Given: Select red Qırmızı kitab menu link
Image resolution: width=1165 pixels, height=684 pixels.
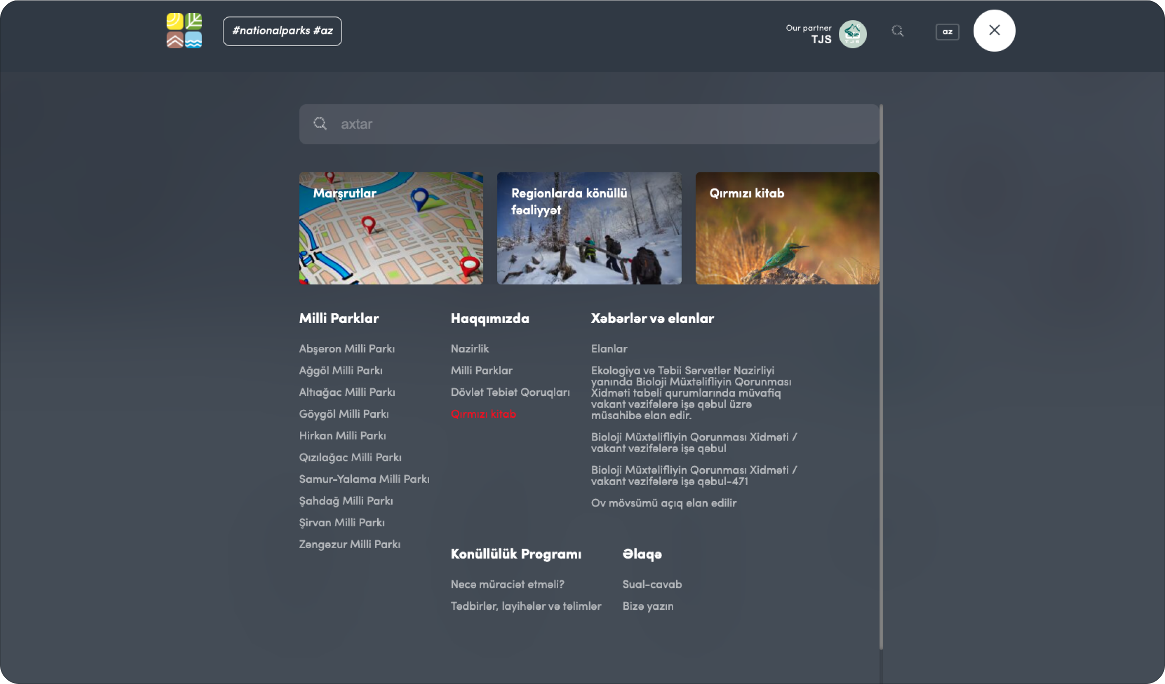Looking at the screenshot, I should (x=483, y=414).
